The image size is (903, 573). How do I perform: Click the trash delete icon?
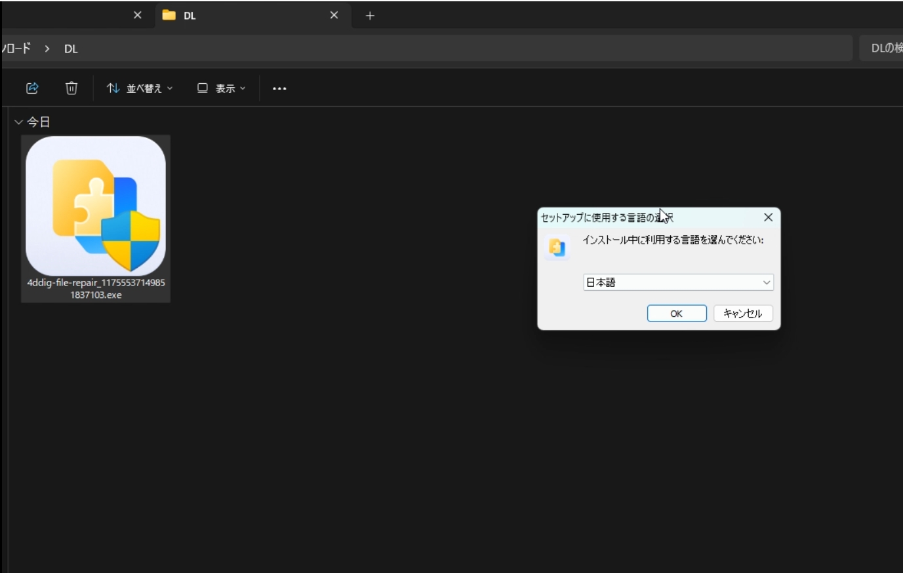point(71,88)
